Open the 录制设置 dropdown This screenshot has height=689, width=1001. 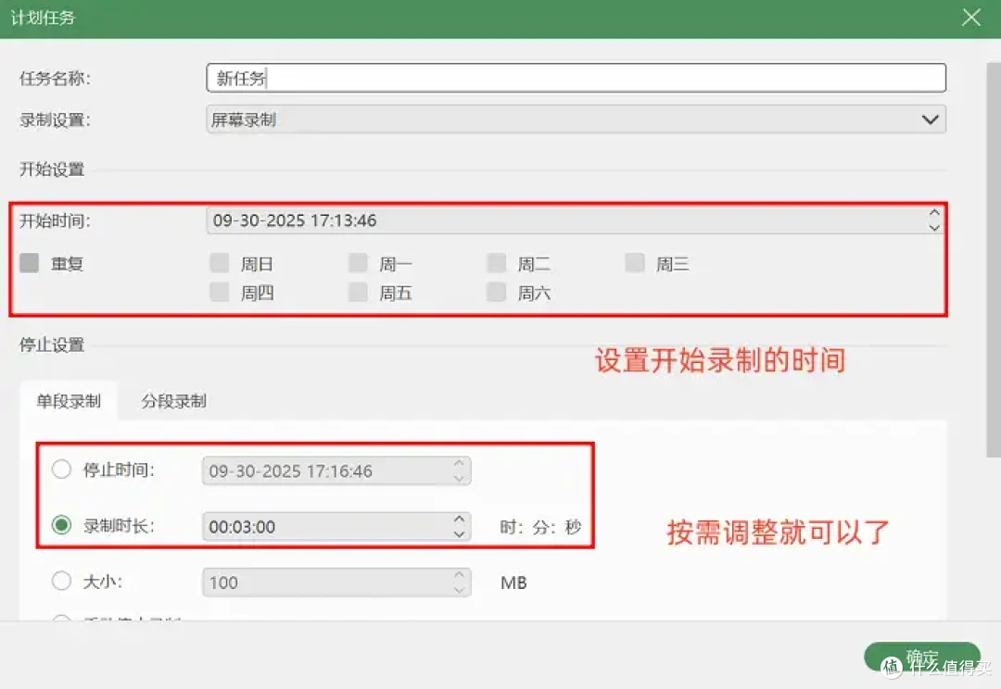point(576,119)
